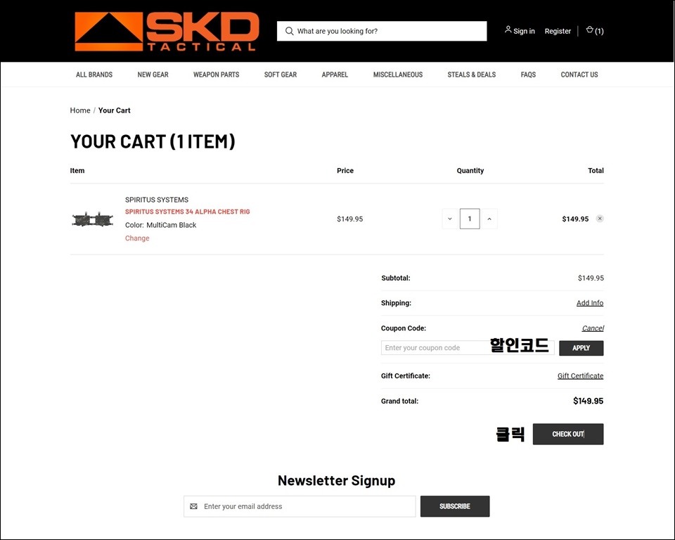Increase quantity with the up arrow
The height and width of the screenshot is (540, 675).
(489, 219)
